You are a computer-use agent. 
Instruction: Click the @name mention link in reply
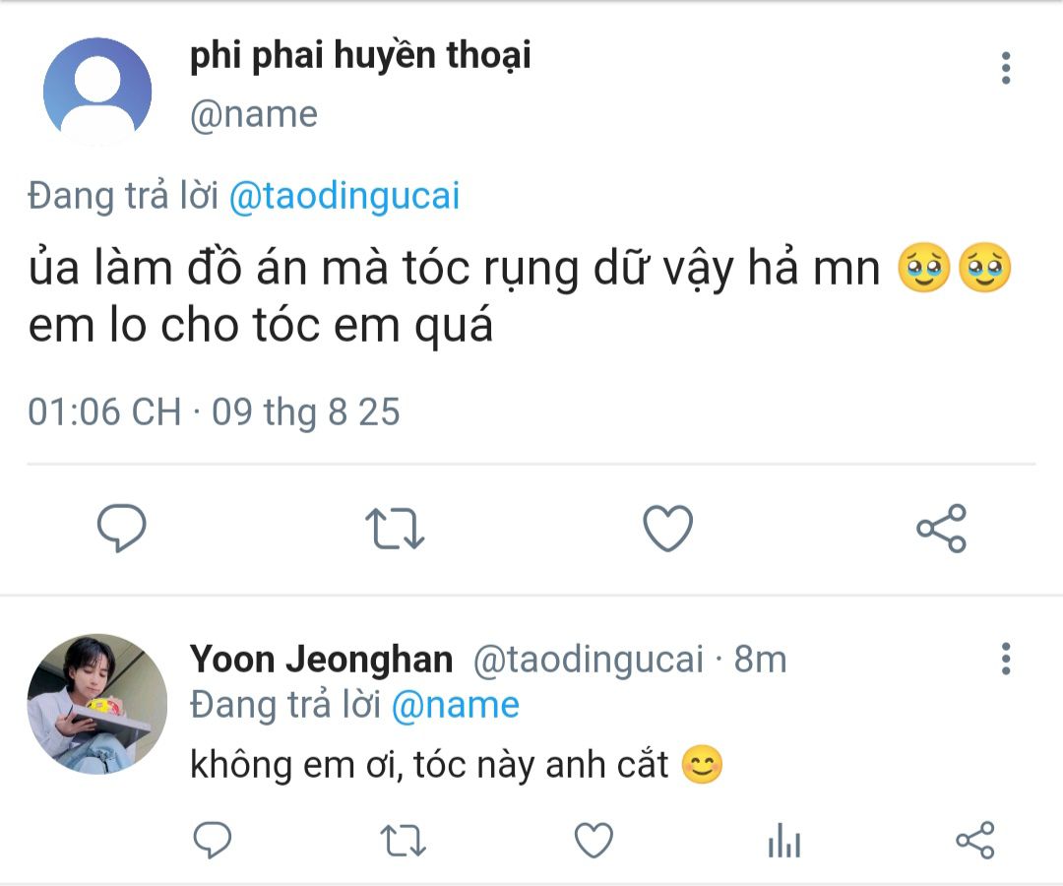(x=456, y=705)
